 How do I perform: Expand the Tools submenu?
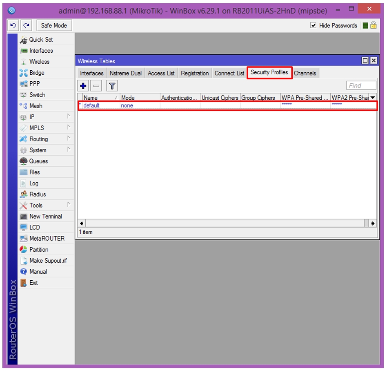(69, 205)
